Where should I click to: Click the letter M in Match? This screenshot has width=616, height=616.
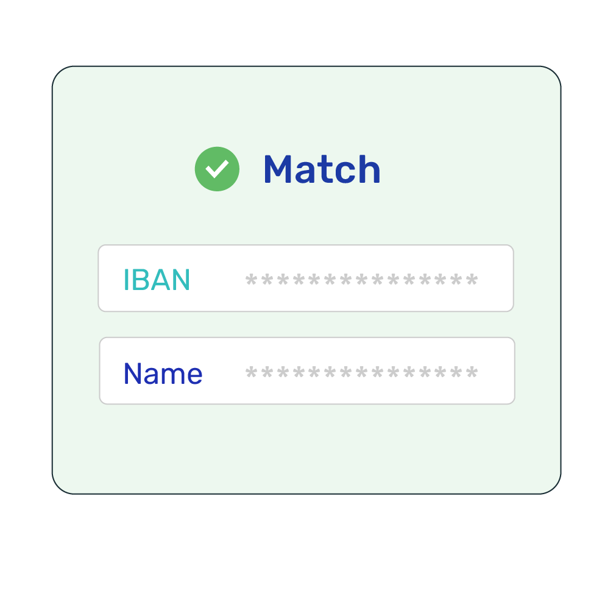click(x=278, y=169)
